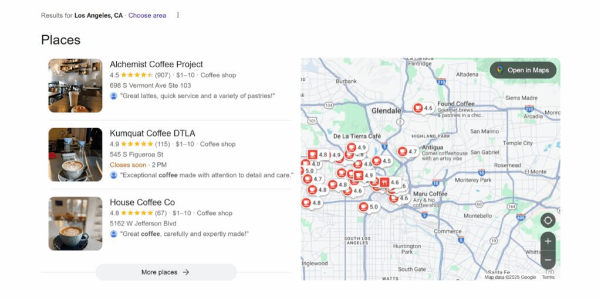Click the "Los Angeles, CA" results text

99,16
